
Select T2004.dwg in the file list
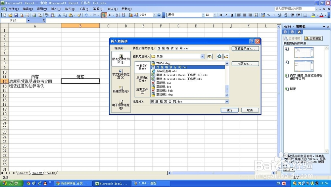click(163, 63)
